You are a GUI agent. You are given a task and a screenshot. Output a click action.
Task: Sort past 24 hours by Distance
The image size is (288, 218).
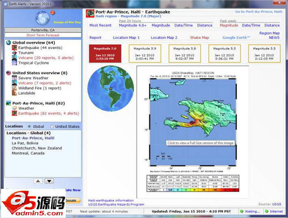[205, 25]
